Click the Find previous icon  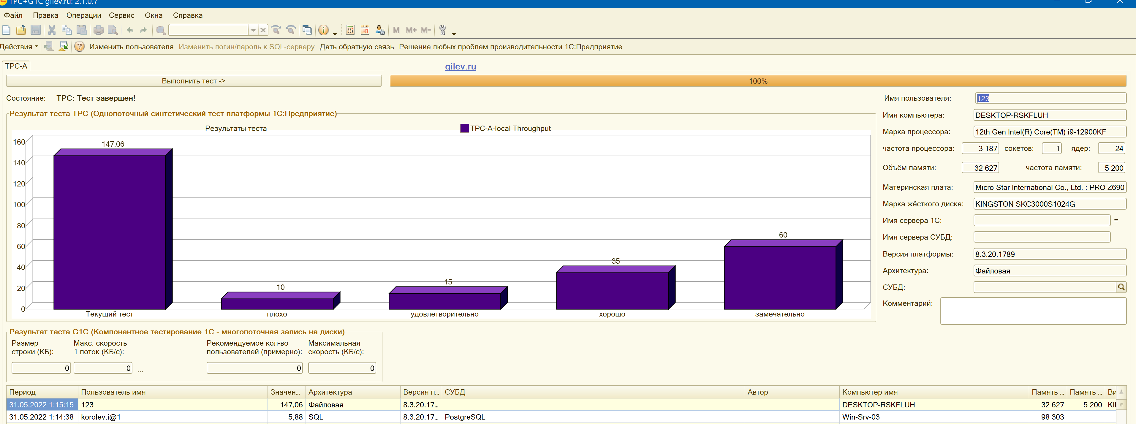[291, 30]
